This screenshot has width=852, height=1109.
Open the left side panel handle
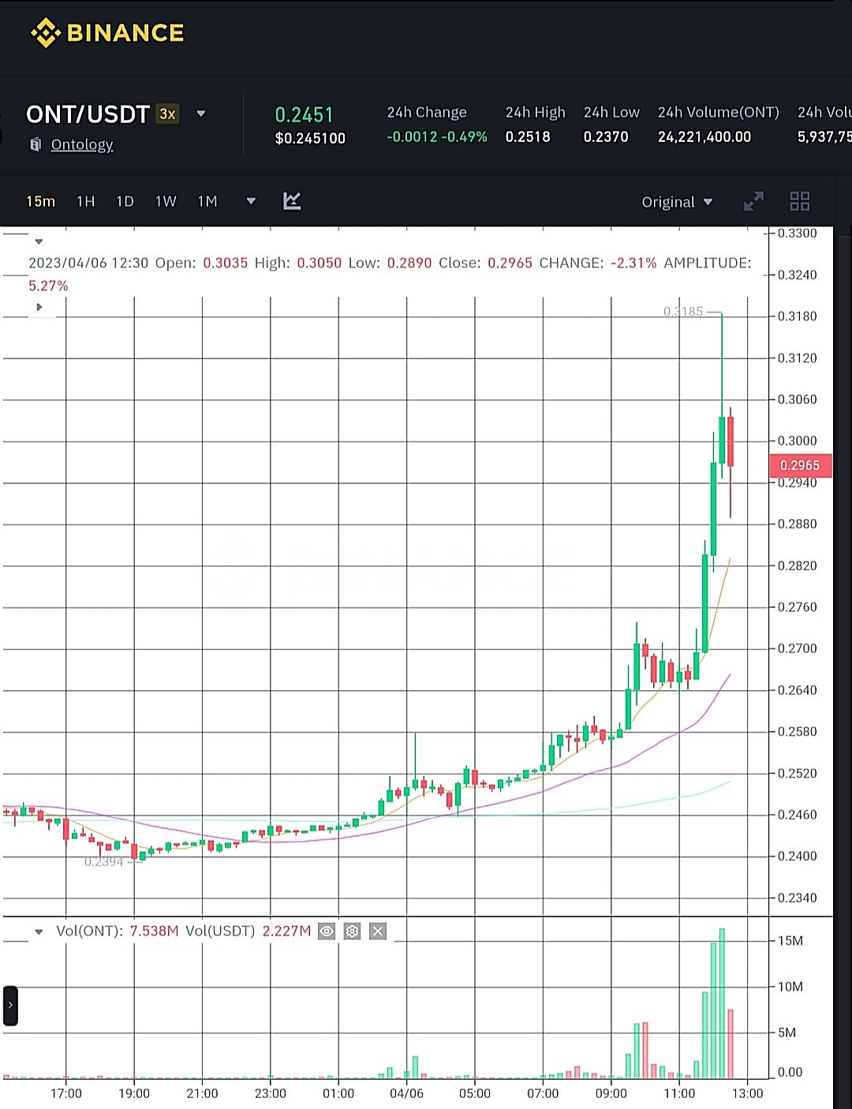tap(10, 1006)
